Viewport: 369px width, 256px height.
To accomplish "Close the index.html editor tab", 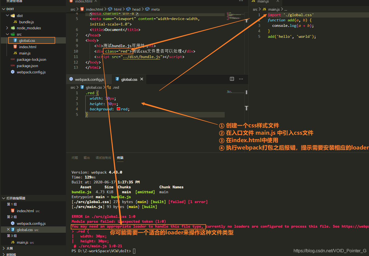I will (x=96, y=1).
